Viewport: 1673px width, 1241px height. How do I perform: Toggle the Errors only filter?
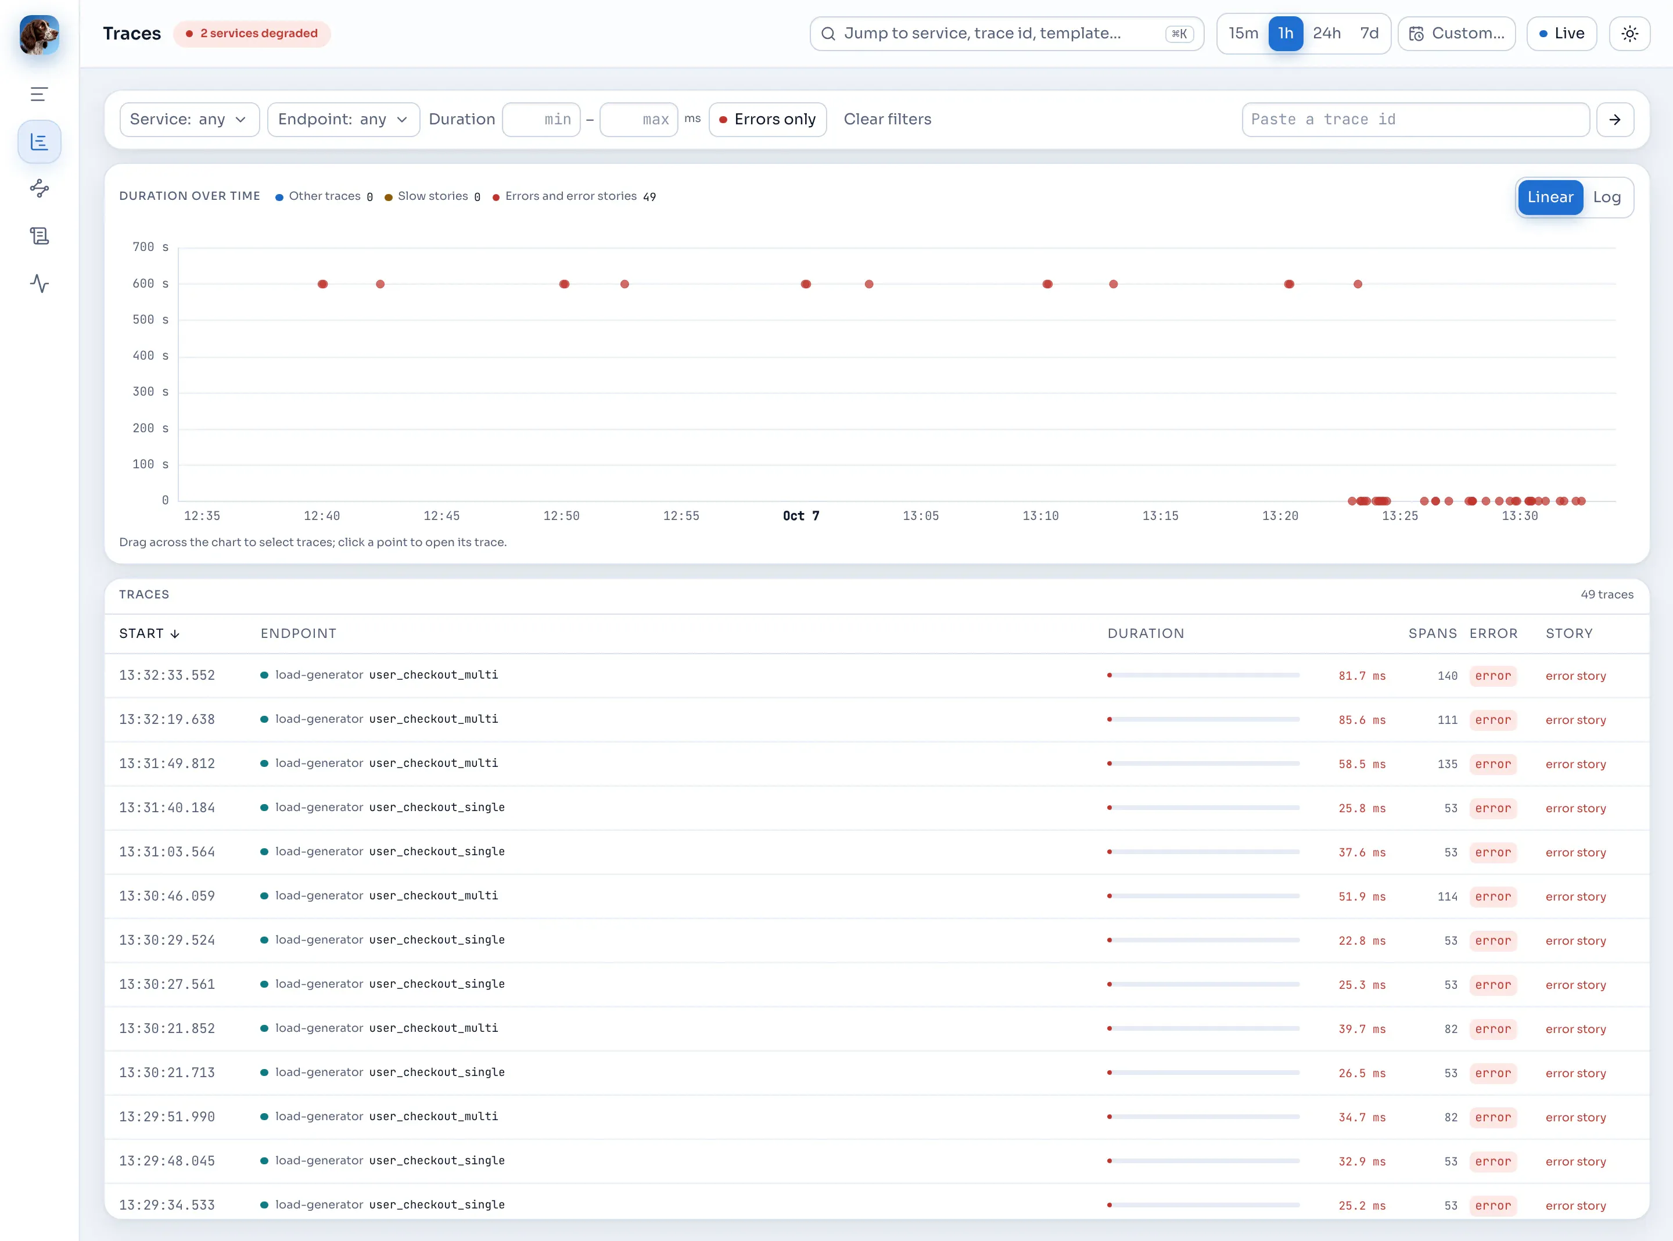point(767,120)
